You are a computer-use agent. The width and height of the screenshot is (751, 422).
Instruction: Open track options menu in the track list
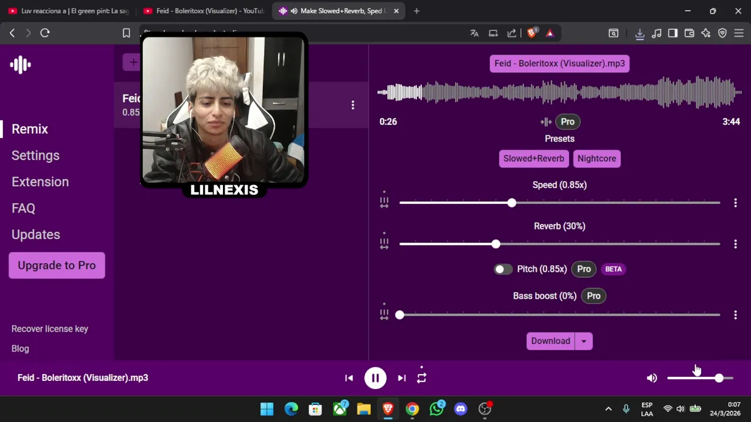click(x=353, y=105)
